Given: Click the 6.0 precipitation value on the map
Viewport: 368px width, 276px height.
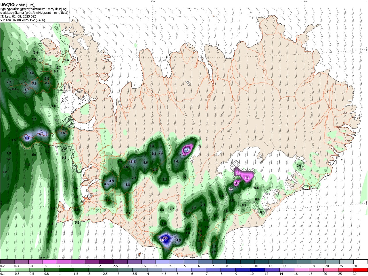Looking at the screenshot, I should tap(41, 134).
